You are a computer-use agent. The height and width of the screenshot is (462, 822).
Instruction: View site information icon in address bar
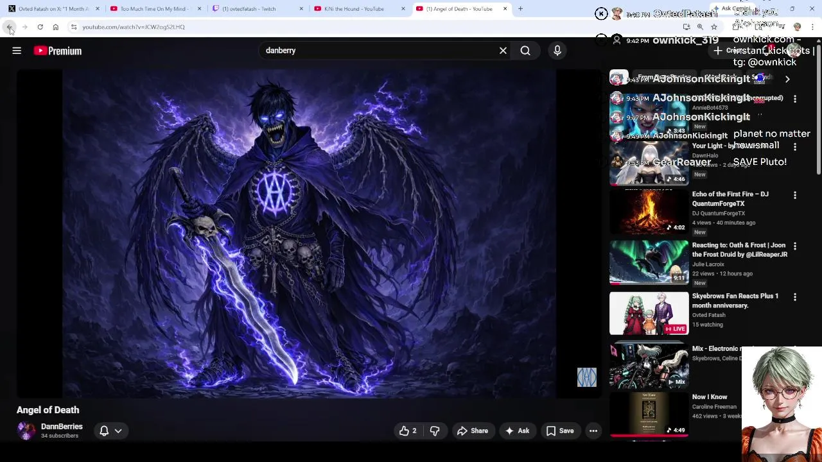74,27
